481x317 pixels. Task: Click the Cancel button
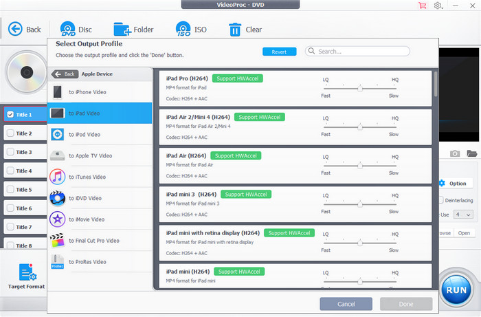click(346, 304)
